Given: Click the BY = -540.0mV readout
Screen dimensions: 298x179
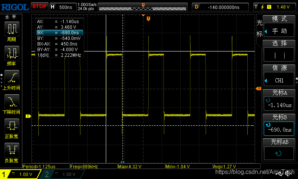Looking at the screenshot, I should point(59,38).
